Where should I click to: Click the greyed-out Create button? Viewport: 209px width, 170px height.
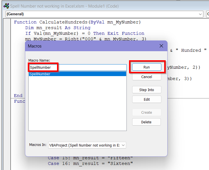[x=147, y=113]
